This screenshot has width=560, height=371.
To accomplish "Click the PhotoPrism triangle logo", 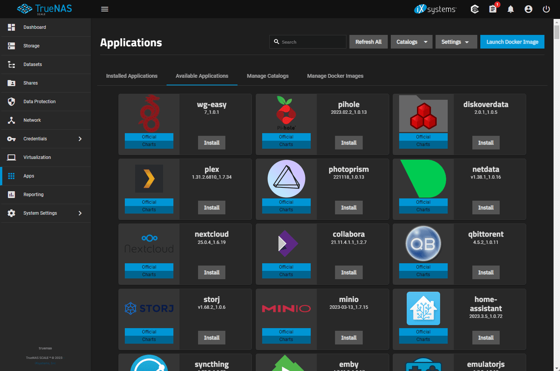I will pyautogui.click(x=286, y=179).
